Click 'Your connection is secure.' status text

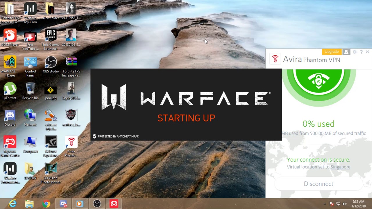click(319, 160)
